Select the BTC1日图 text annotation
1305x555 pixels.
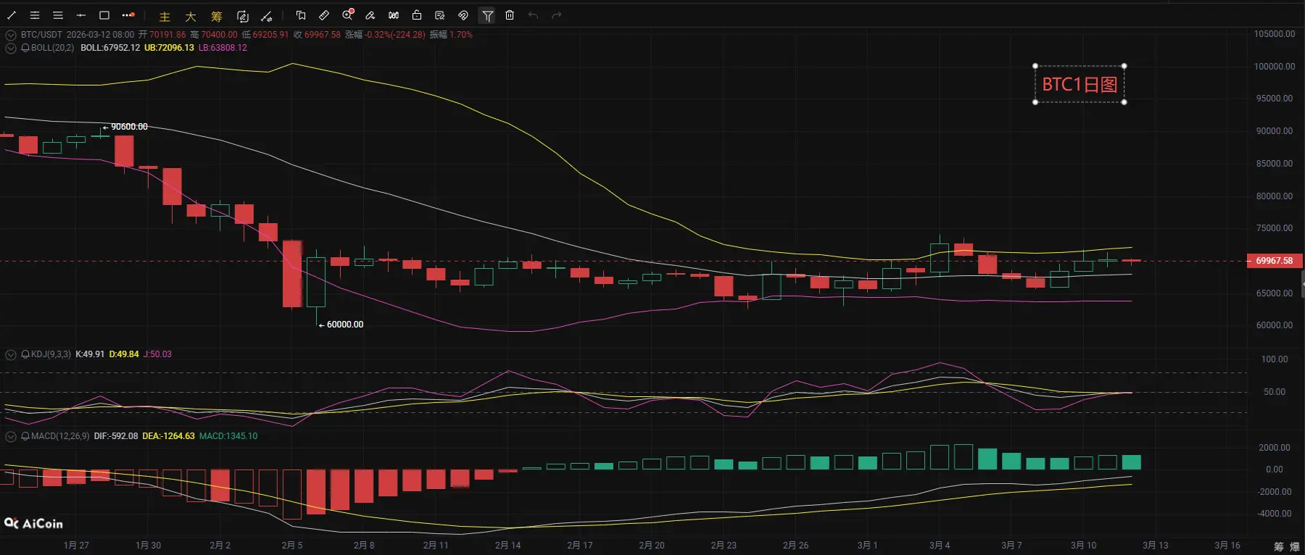1080,84
